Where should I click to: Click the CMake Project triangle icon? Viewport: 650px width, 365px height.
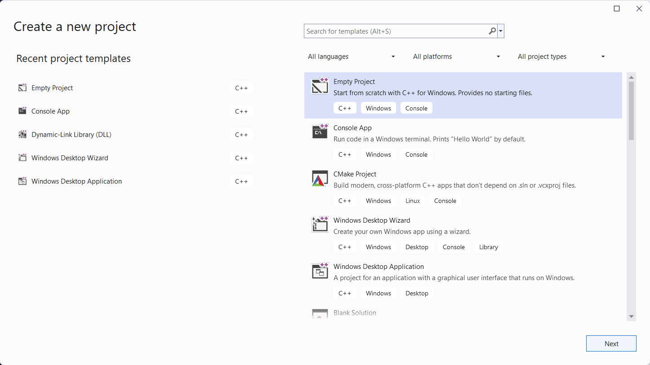point(320,178)
